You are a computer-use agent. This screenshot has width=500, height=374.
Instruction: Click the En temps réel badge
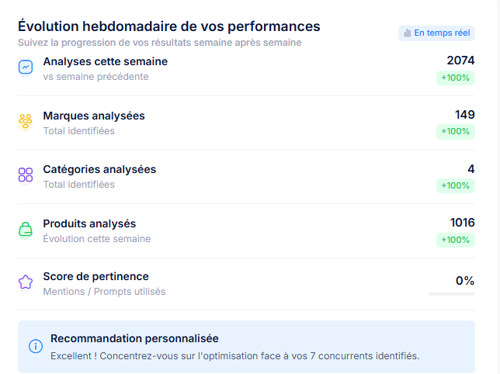[436, 33]
